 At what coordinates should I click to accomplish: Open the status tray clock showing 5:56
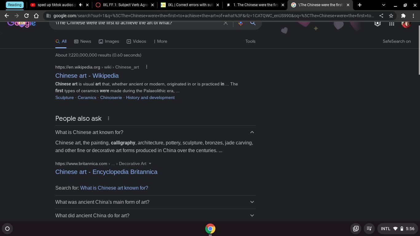410,229
